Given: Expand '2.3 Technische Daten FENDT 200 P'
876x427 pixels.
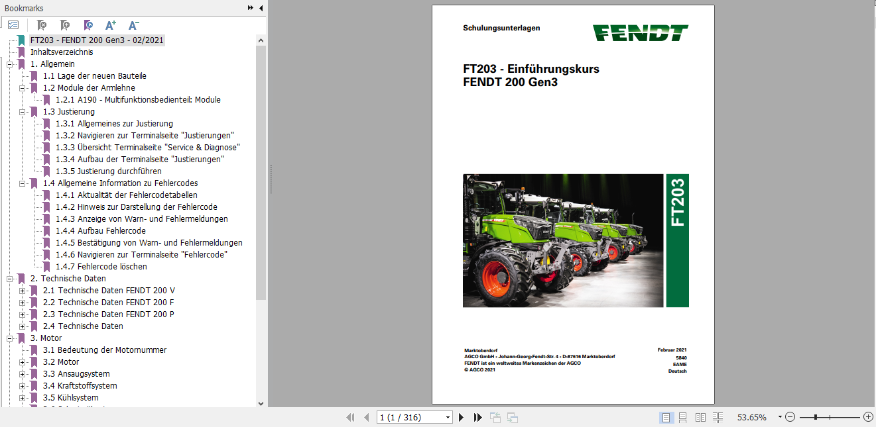Looking at the screenshot, I should pyautogui.click(x=22, y=314).
